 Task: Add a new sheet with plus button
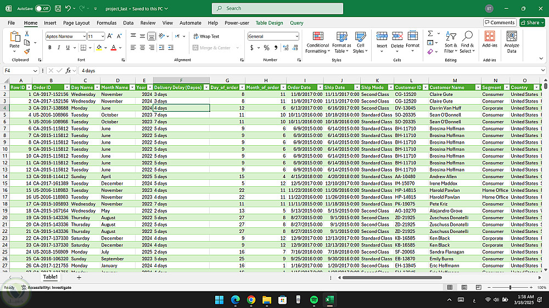79,277
